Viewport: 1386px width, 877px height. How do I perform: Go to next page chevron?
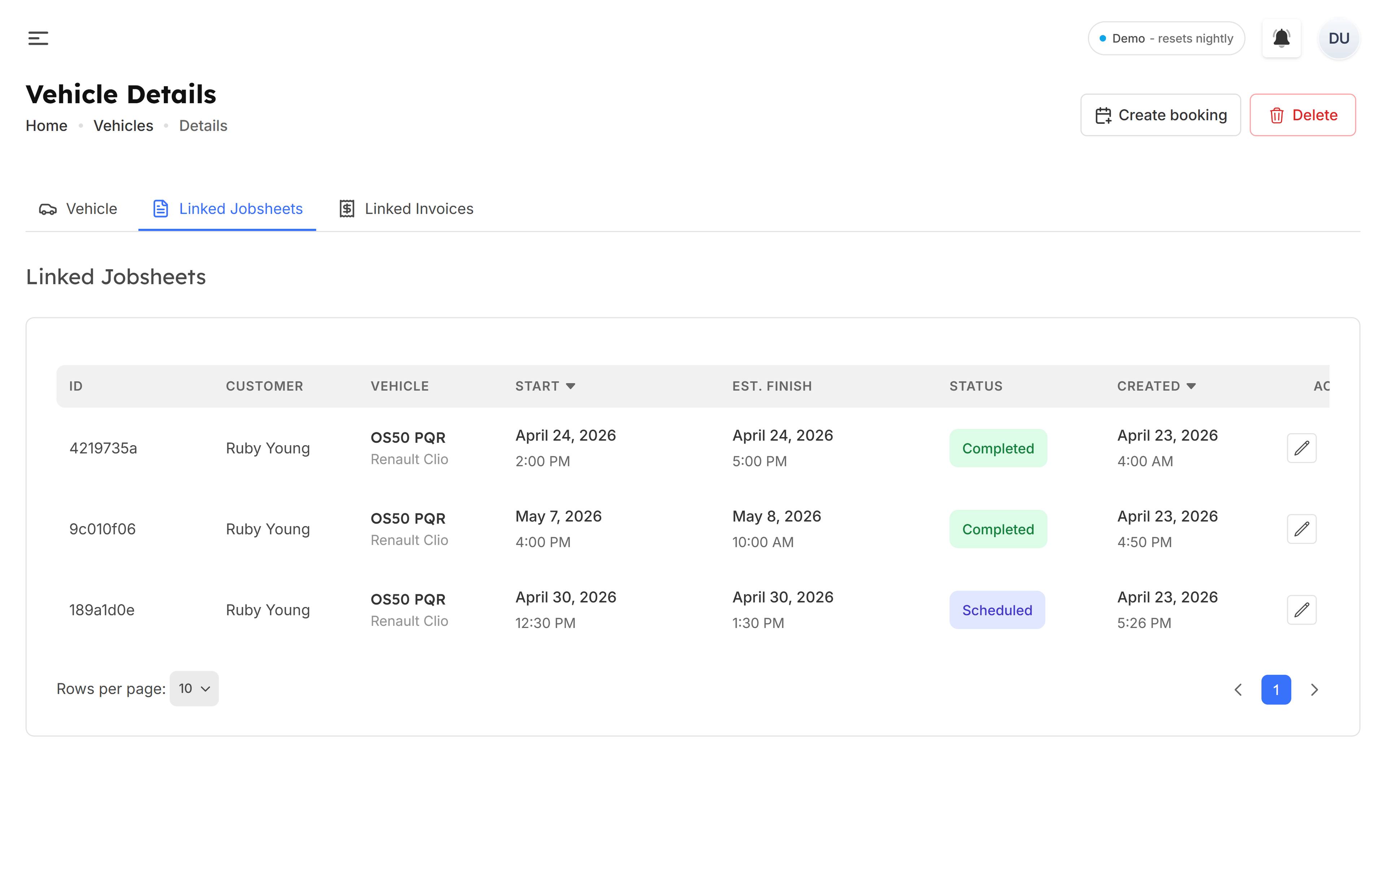click(x=1315, y=690)
